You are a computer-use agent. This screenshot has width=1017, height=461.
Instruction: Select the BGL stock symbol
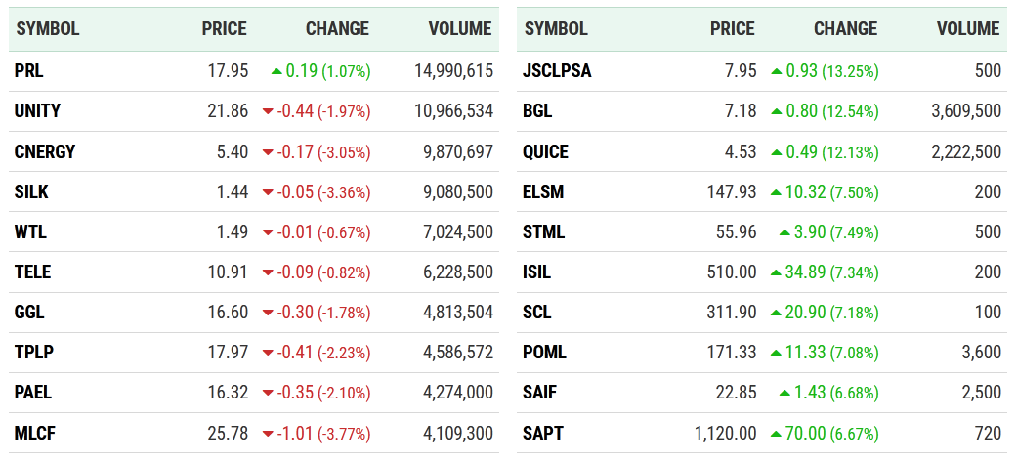537,111
